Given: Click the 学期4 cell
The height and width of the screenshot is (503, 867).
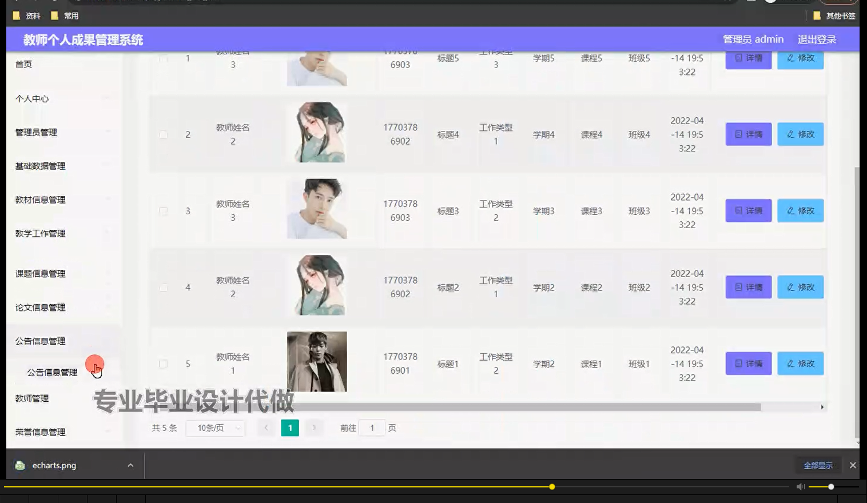Looking at the screenshot, I should (544, 135).
